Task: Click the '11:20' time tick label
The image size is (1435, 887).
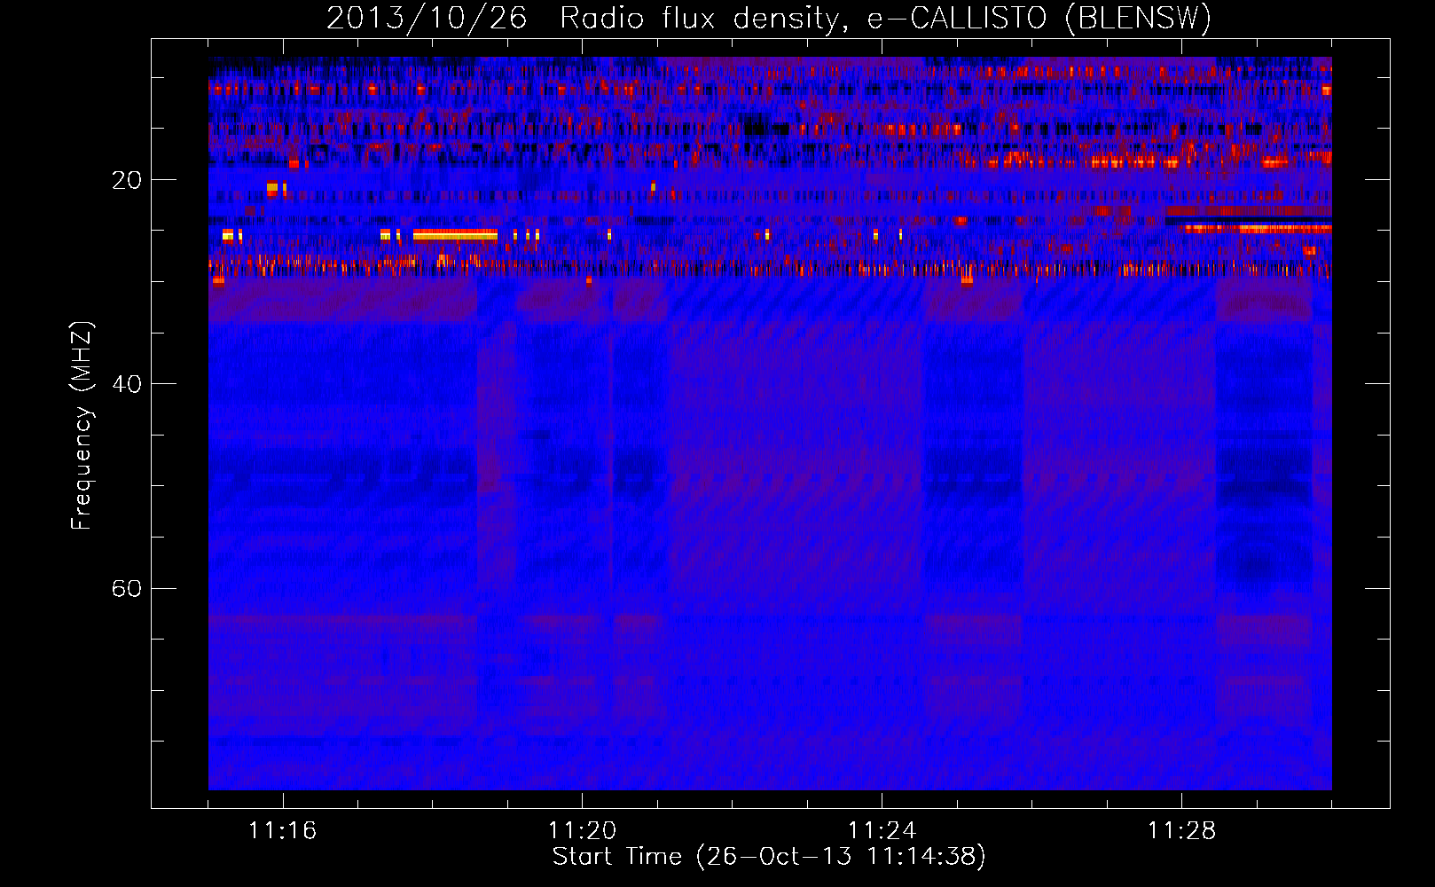Action: click(582, 831)
